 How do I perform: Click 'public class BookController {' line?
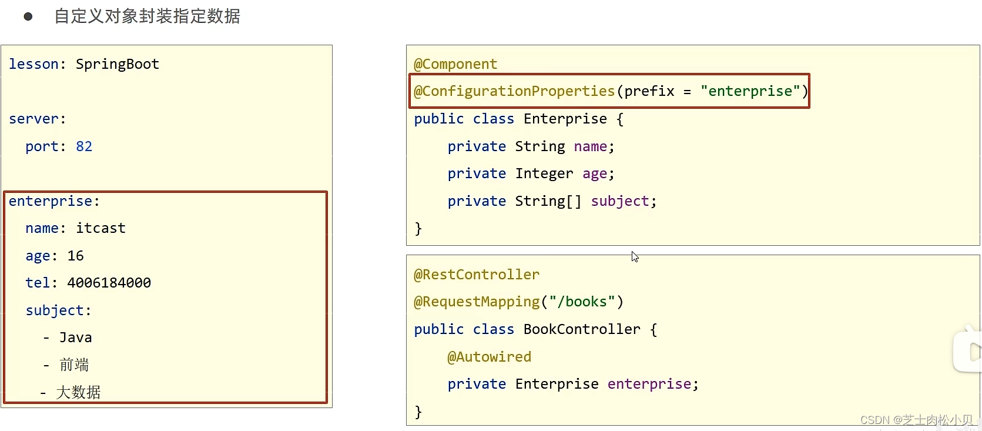[536, 329]
